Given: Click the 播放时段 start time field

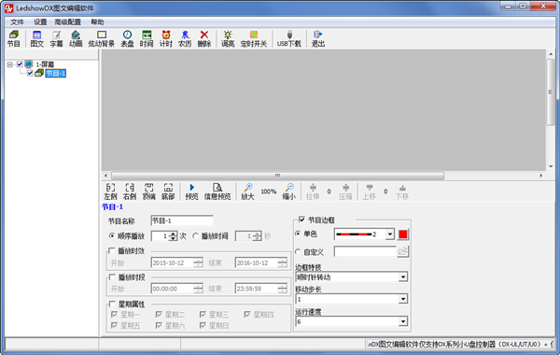Looking at the screenshot, I should click(x=177, y=289).
